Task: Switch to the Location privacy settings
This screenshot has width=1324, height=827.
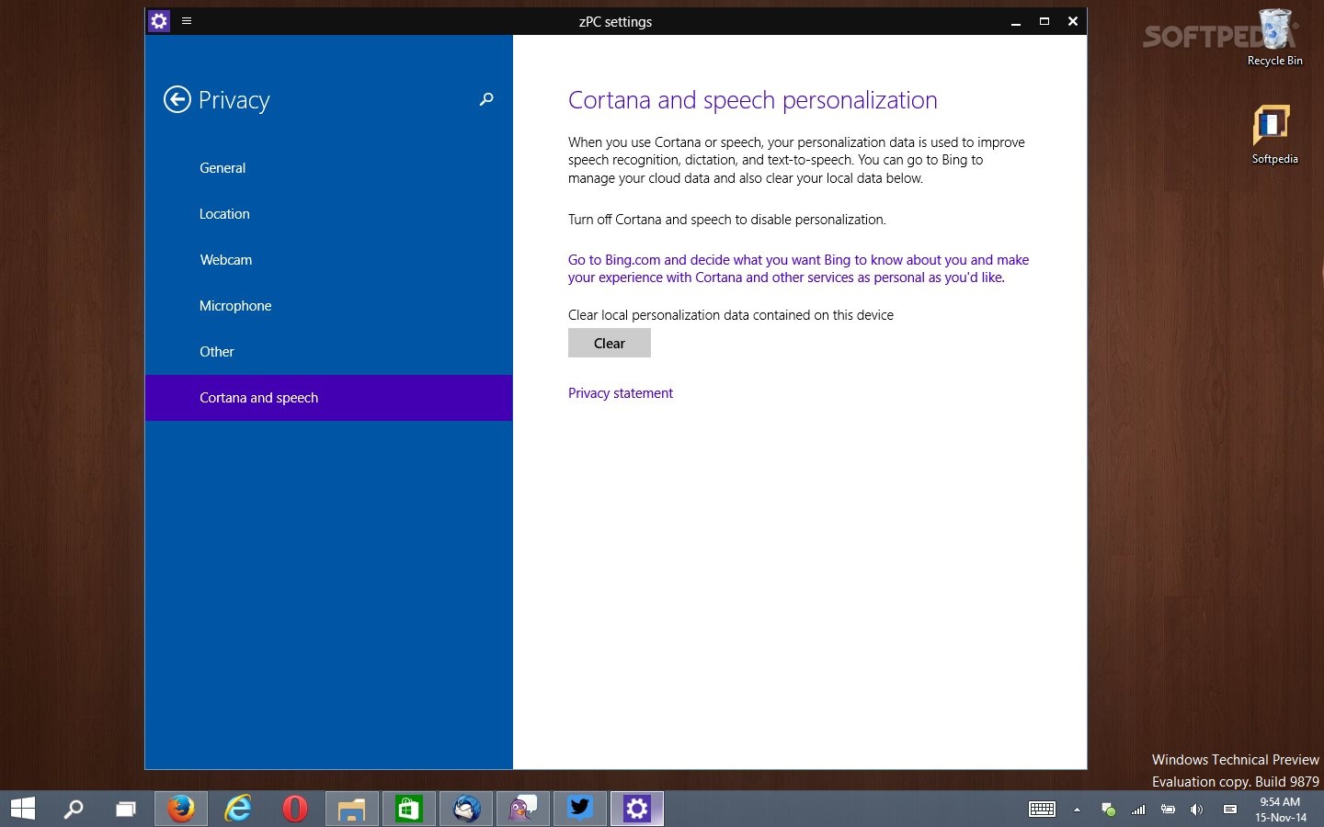Action: click(x=224, y=213)
